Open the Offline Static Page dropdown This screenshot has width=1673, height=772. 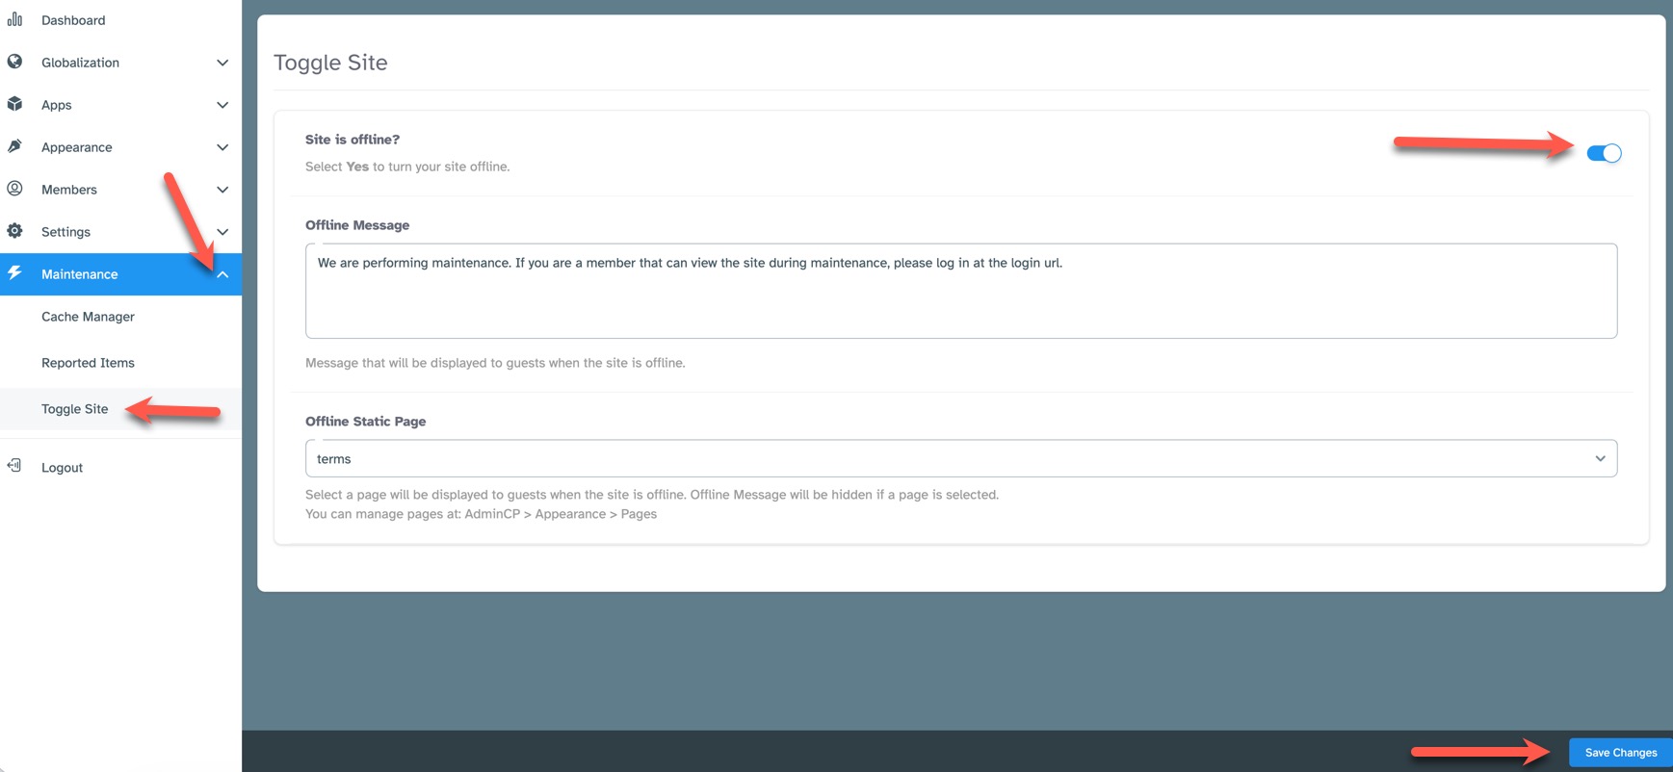[960, 458]
